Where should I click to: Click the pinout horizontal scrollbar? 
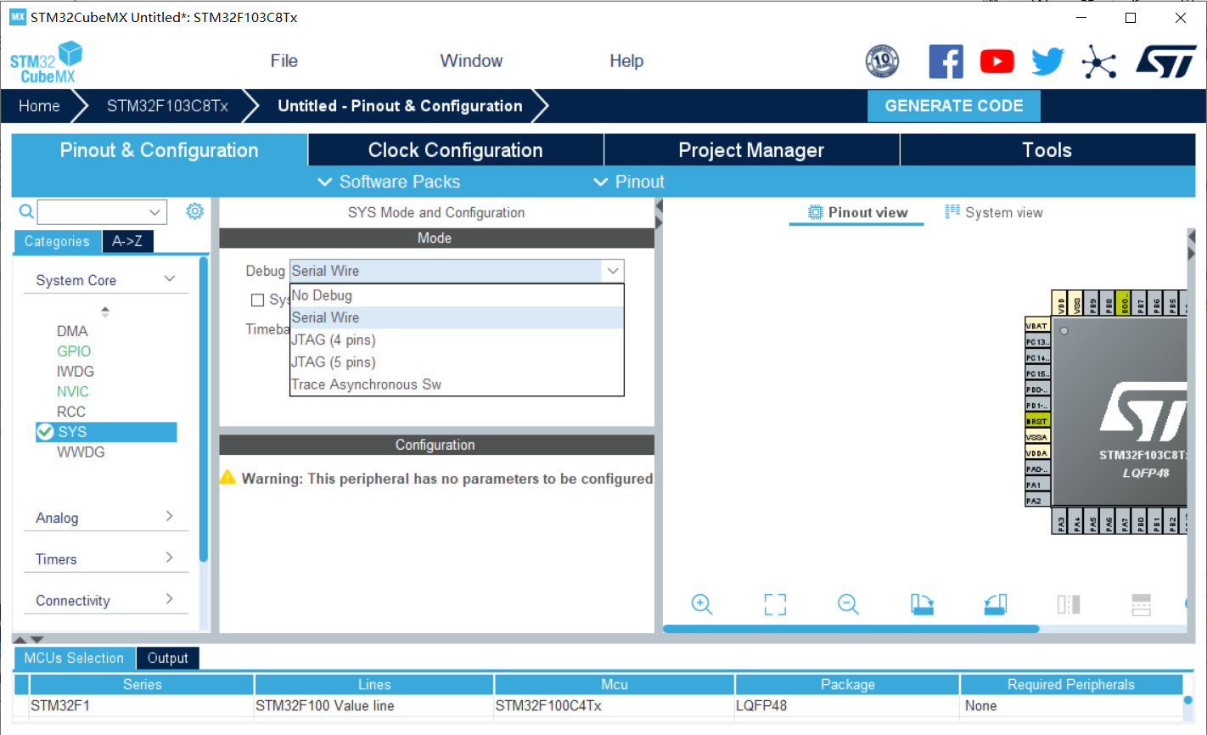851,629
